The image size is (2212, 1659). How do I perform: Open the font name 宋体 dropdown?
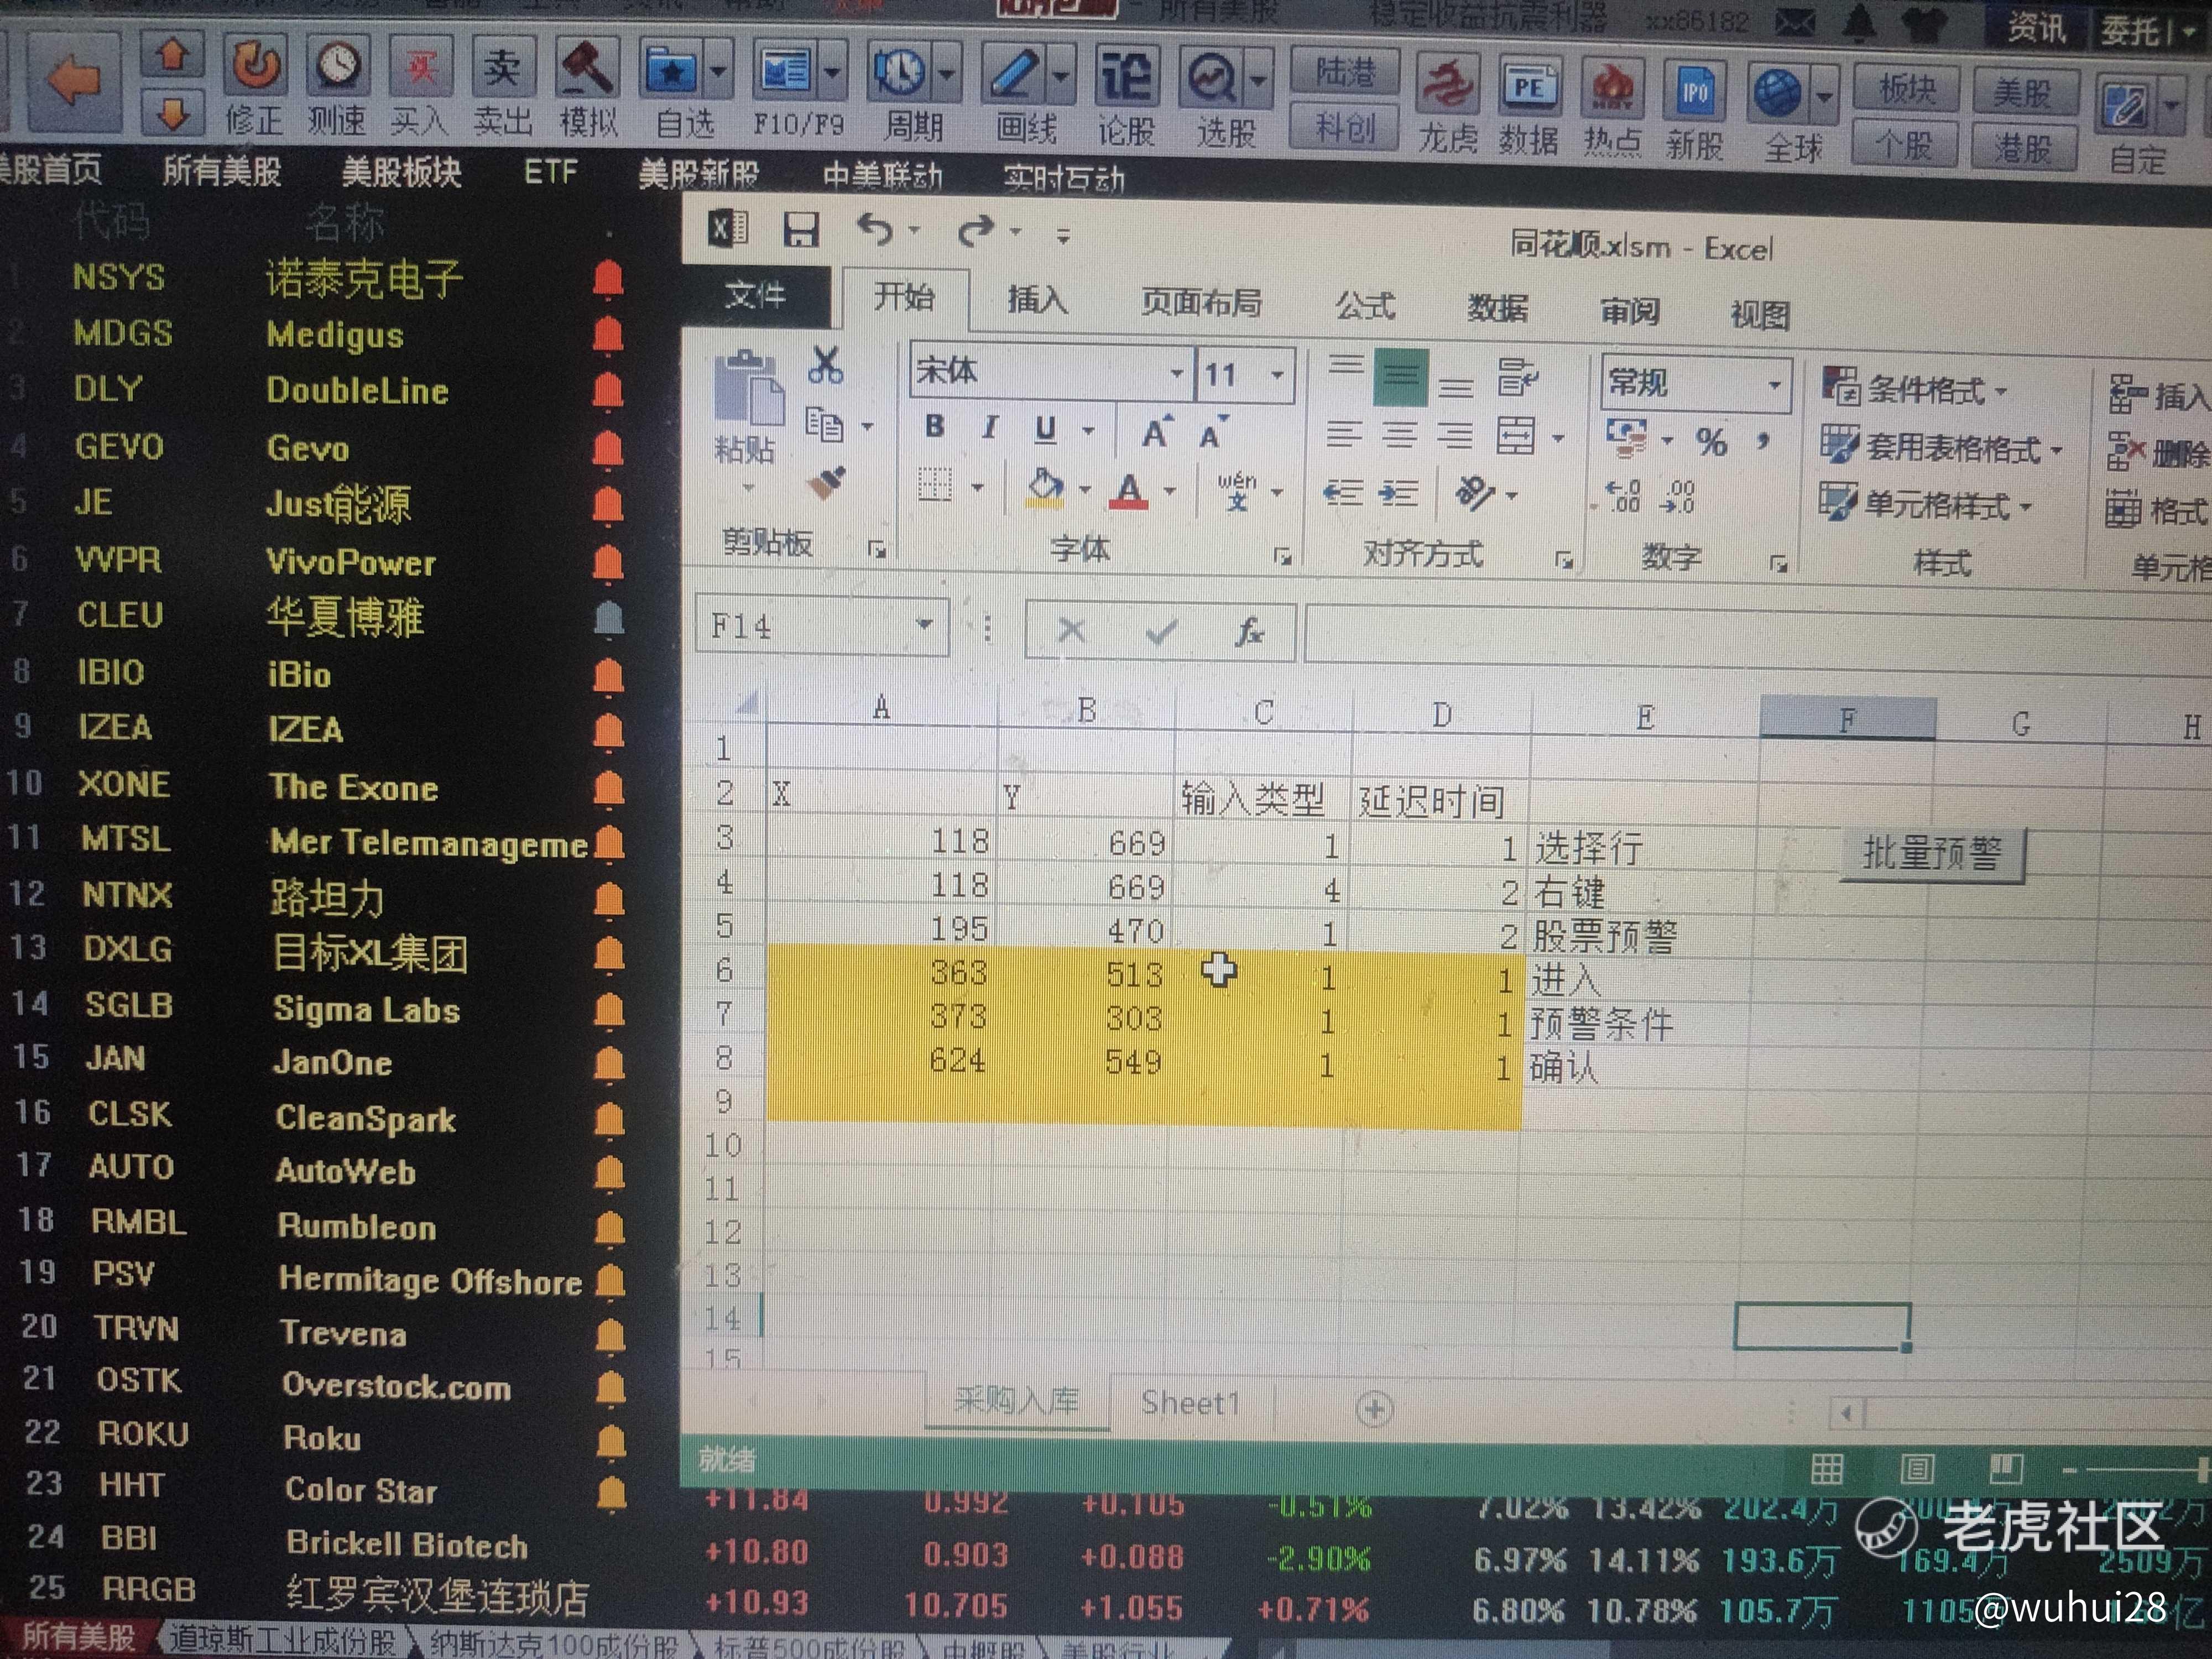[1178, 374]
